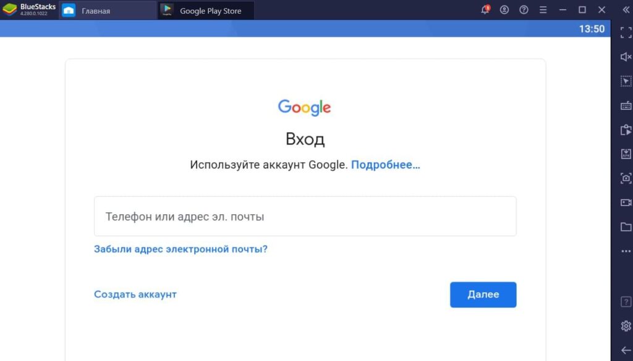This screenshot has width=633, height=361.
Task: Click the Телефон или адрес эл. почты field
Action: point(305,217)
